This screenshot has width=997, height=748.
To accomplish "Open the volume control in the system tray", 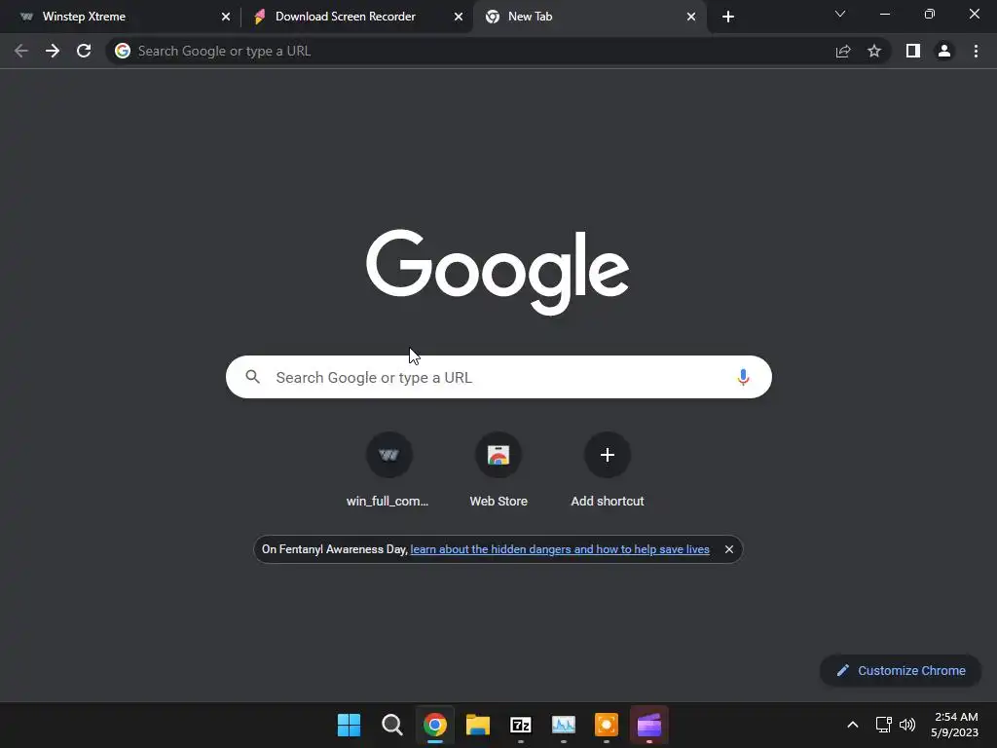I will [x=907, y=725].
